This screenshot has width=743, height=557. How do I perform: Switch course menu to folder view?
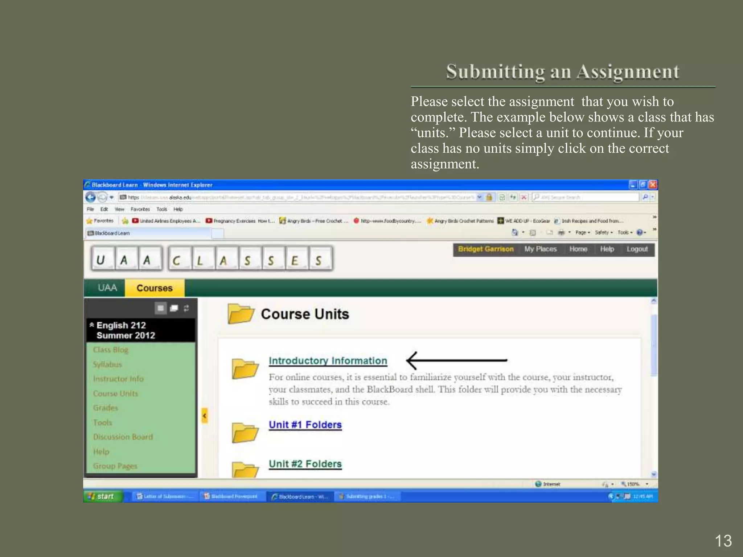[x=174, y=308]
